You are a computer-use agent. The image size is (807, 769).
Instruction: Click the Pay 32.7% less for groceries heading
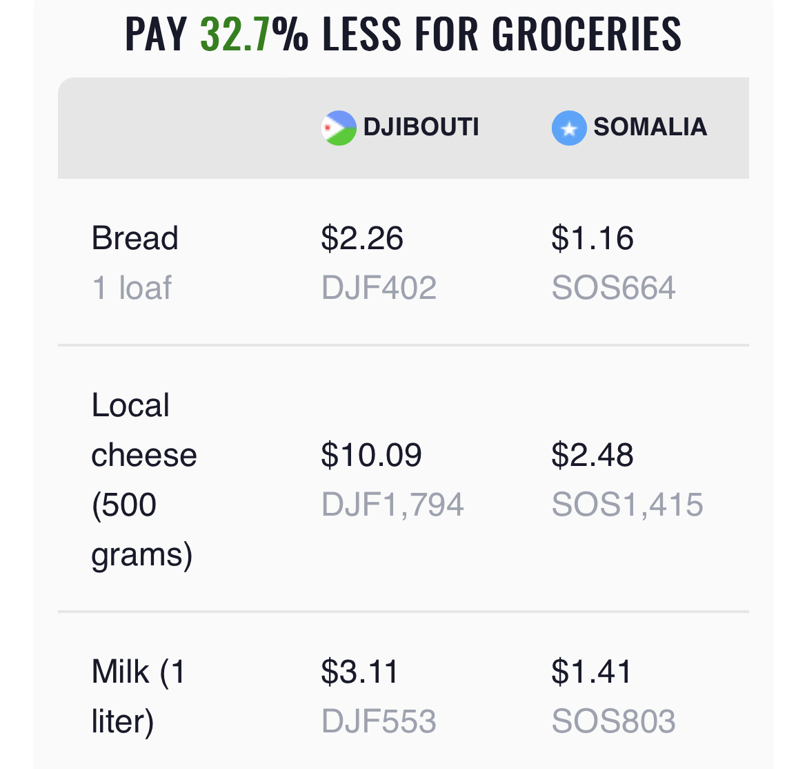[403, 34]
